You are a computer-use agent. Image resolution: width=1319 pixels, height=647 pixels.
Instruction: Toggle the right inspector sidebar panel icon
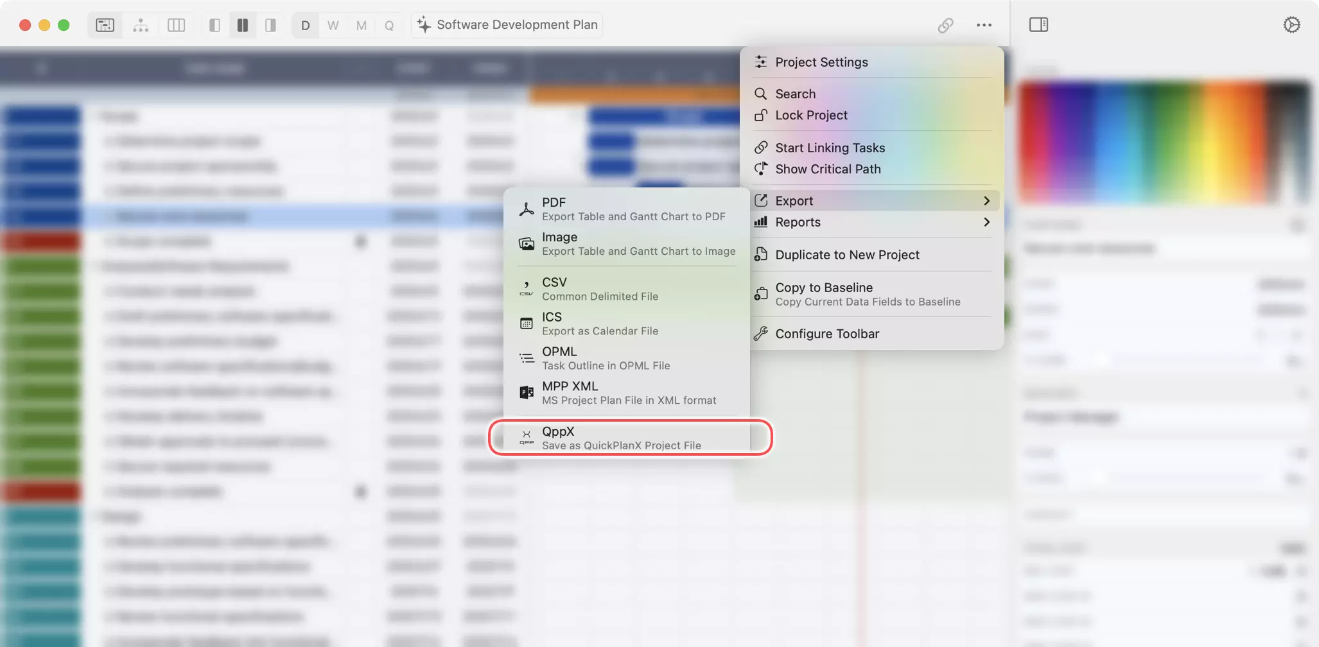tap(1038, 25)
